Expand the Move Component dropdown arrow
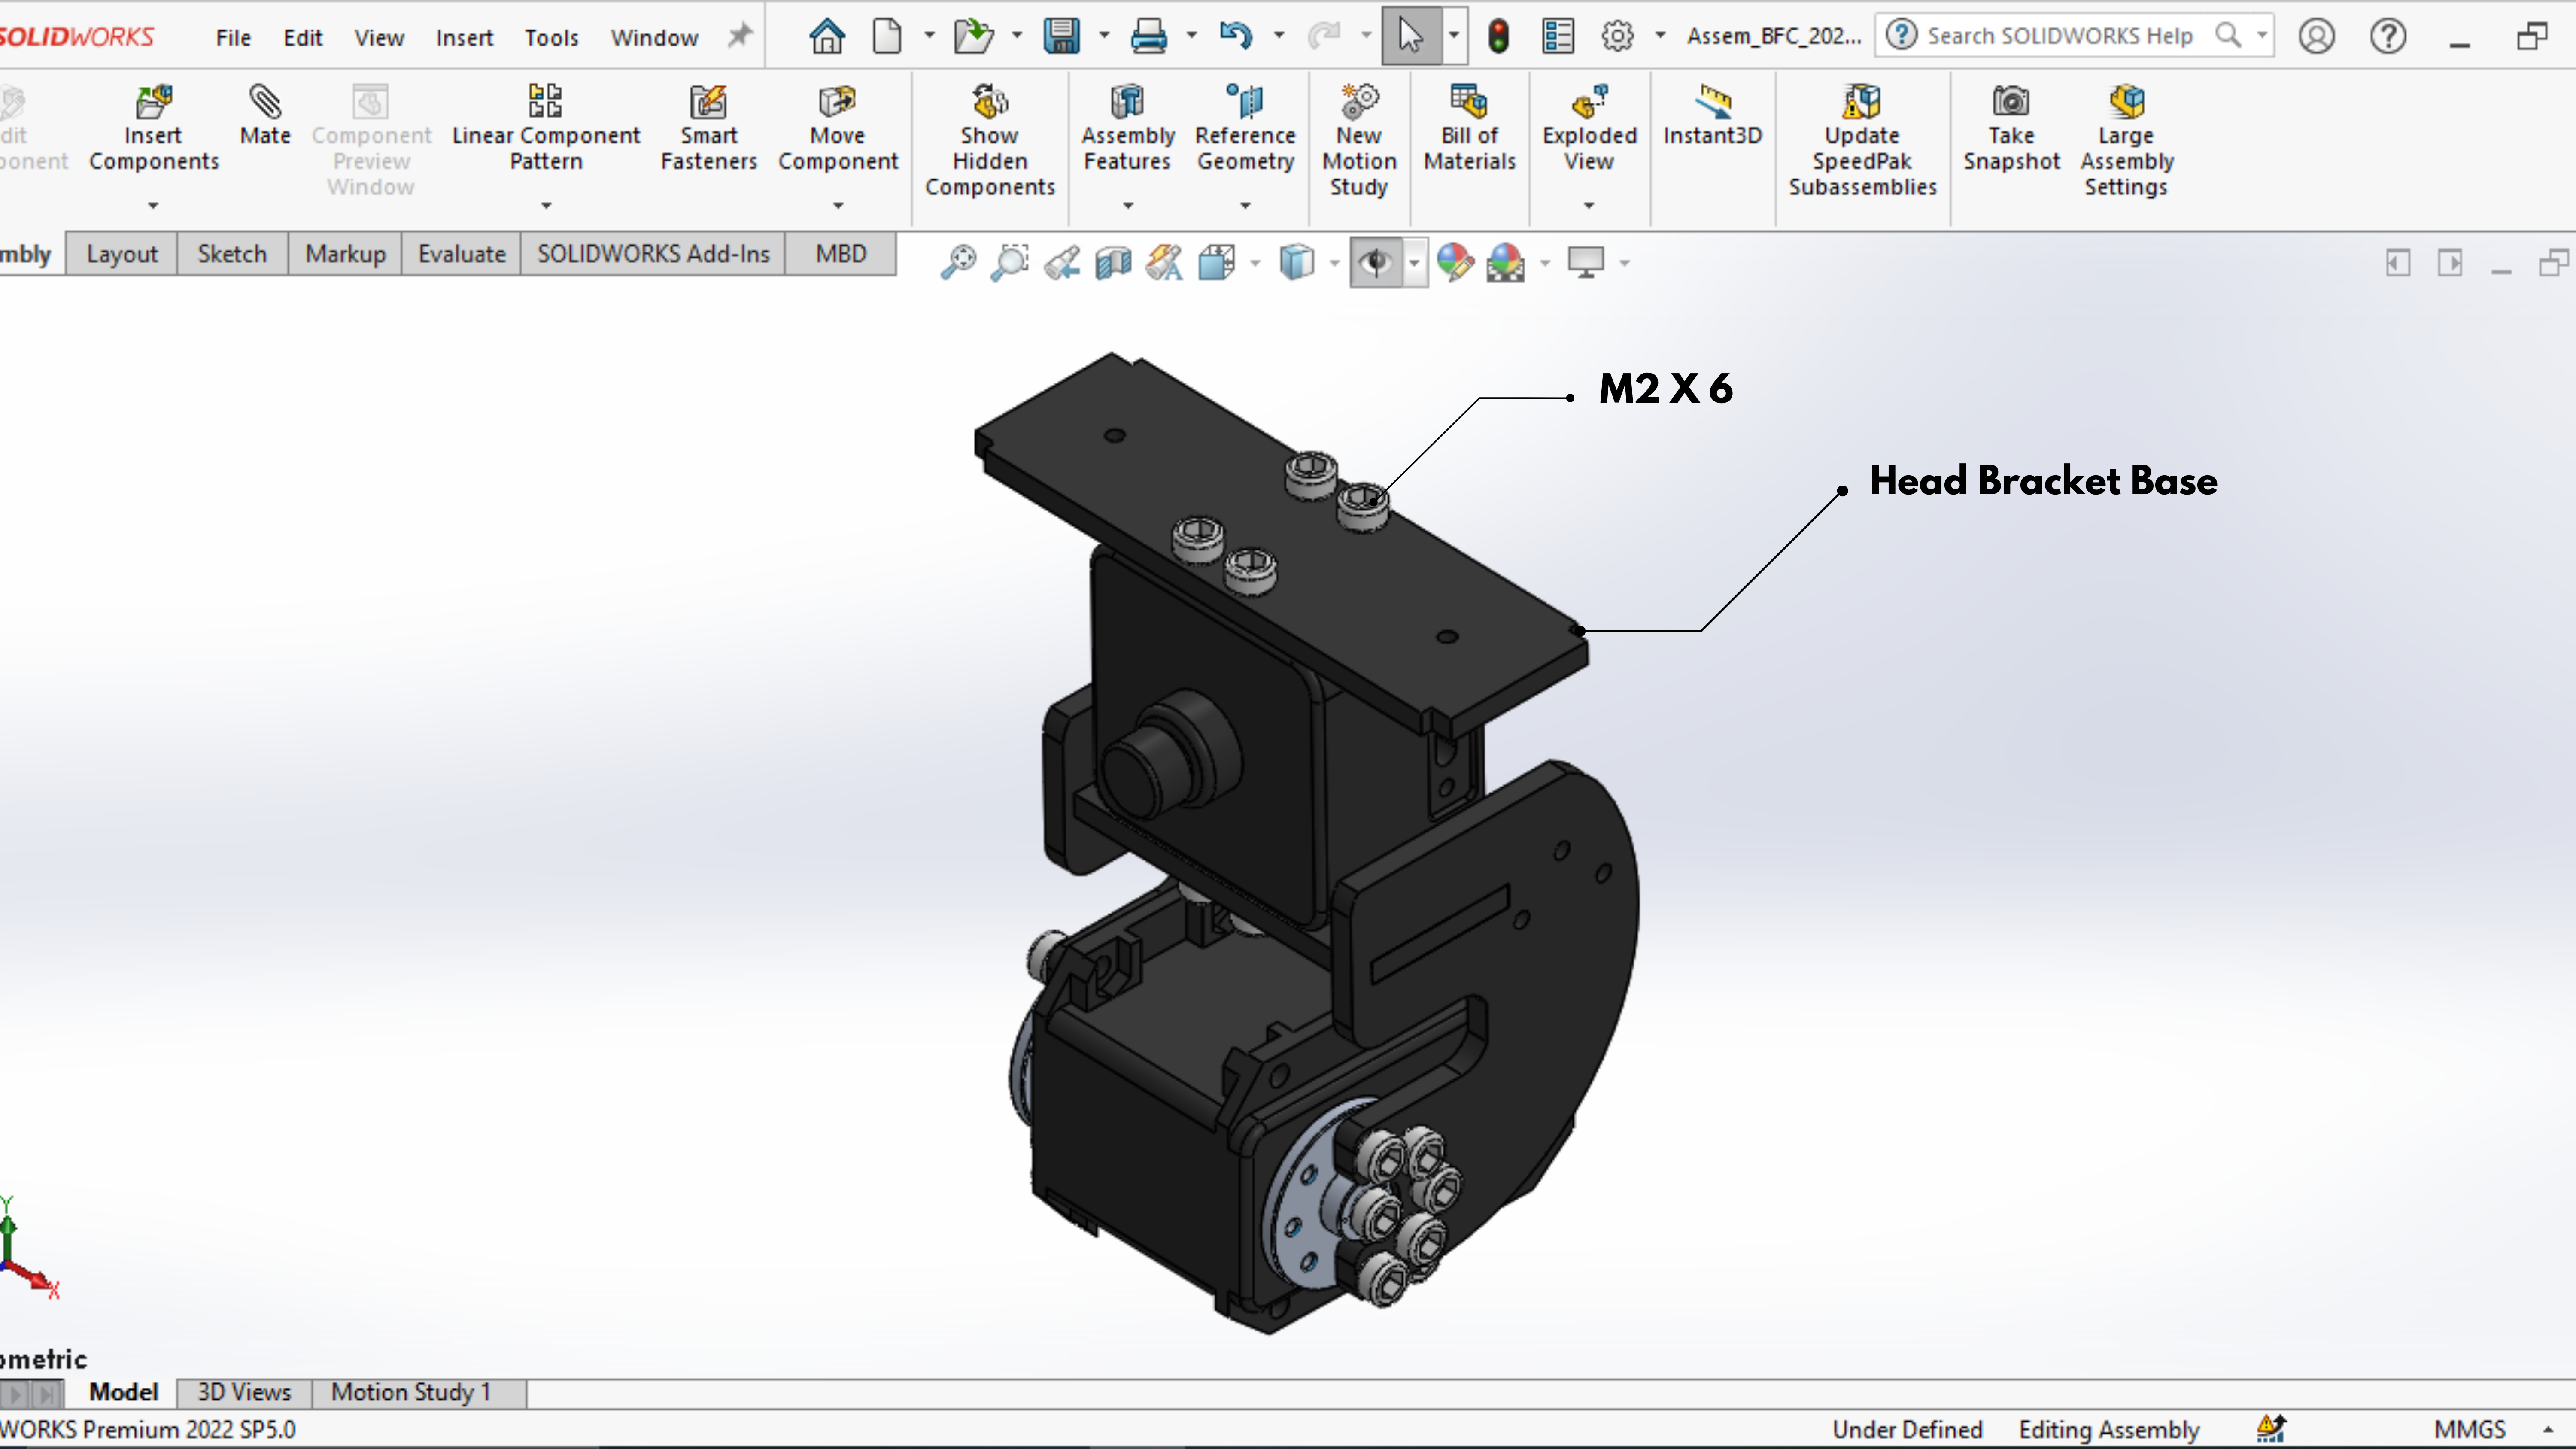The image size is (2576, 1449). 838,205
